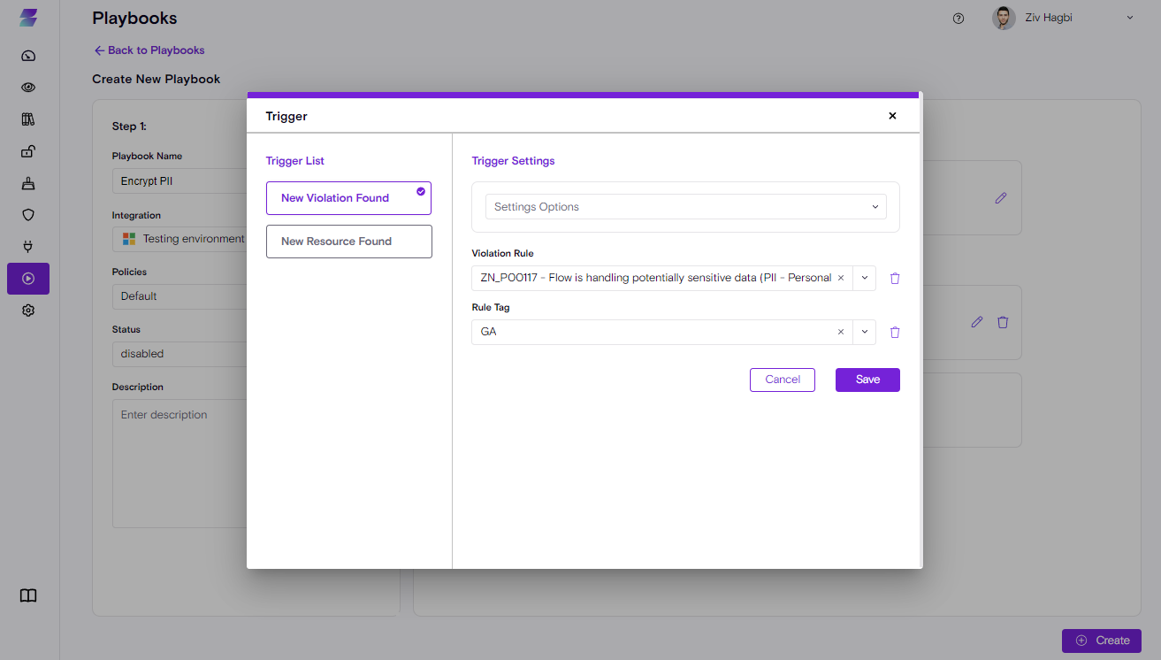Viewport: 1161px width, 660px height.
Task: Save the trigger settings
Action: 867,380
